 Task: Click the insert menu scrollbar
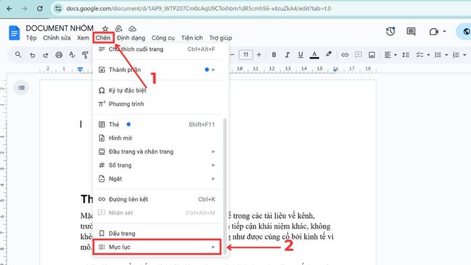pos(225,186)
